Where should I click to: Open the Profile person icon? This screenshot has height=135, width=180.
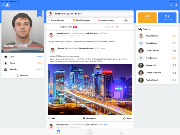(121, 131)
